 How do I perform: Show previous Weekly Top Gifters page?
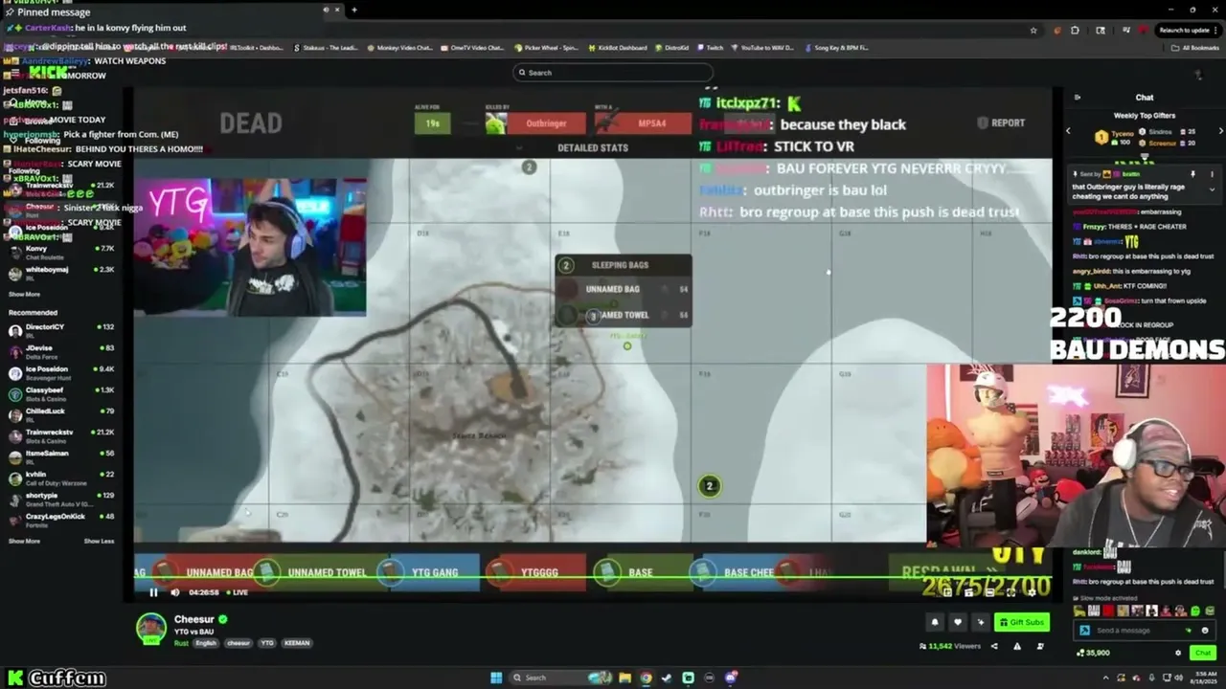[x=1069, y=131]
